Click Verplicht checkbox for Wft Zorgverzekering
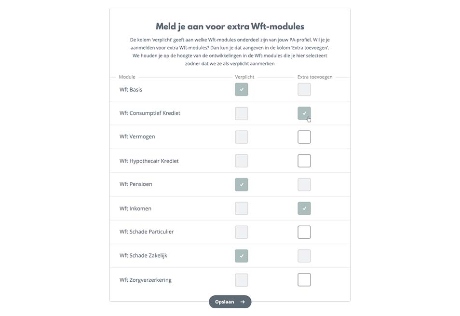Viewport: 460px width, 316px height. (x=242, y=280)
